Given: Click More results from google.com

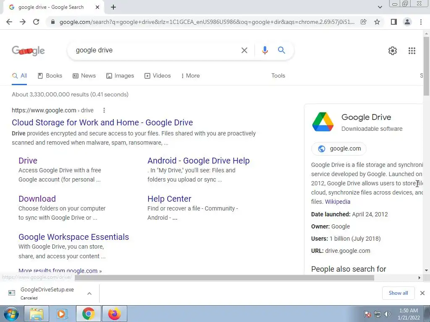Looking at the screenshot, I should pos(60,271).
